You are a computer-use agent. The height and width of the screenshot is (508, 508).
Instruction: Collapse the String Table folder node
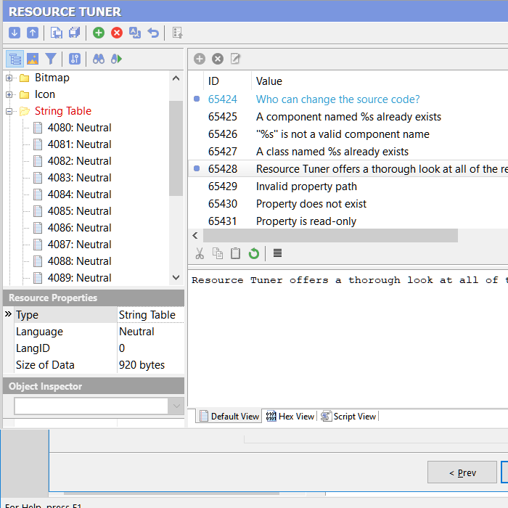(x=9, y=112)
